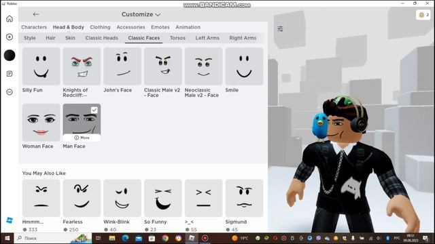This screenshot has width=435, height=244.
Task: Click the Man Face item name
Action: point(74,146)
